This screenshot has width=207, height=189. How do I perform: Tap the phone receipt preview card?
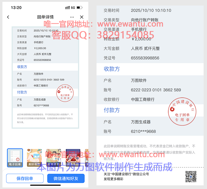(x=45, y=78)
